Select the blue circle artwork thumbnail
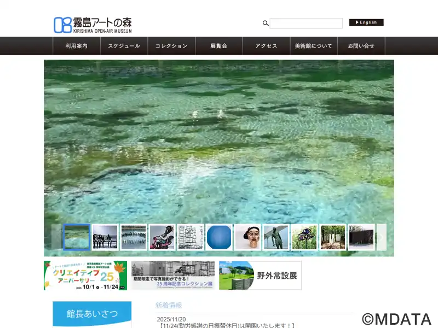 tap(219, 237)
